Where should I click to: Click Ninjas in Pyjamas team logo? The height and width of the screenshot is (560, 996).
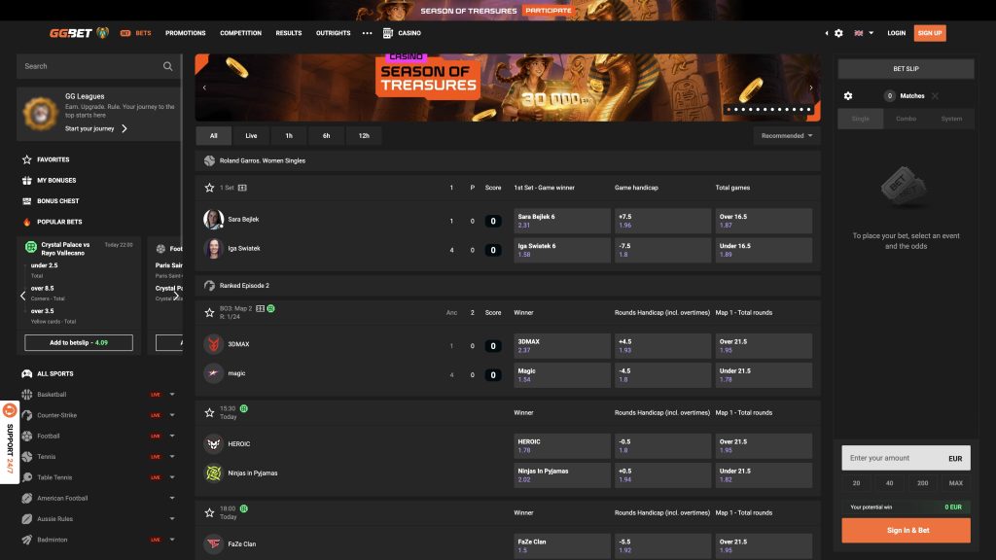pyautogui.click(x=213, y=473)
